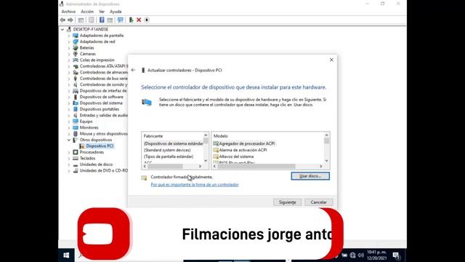Select Mouse y otros dispositivos tree item
Image resolution: width=465 pixels, height=262 pixels.
[103, 134]
